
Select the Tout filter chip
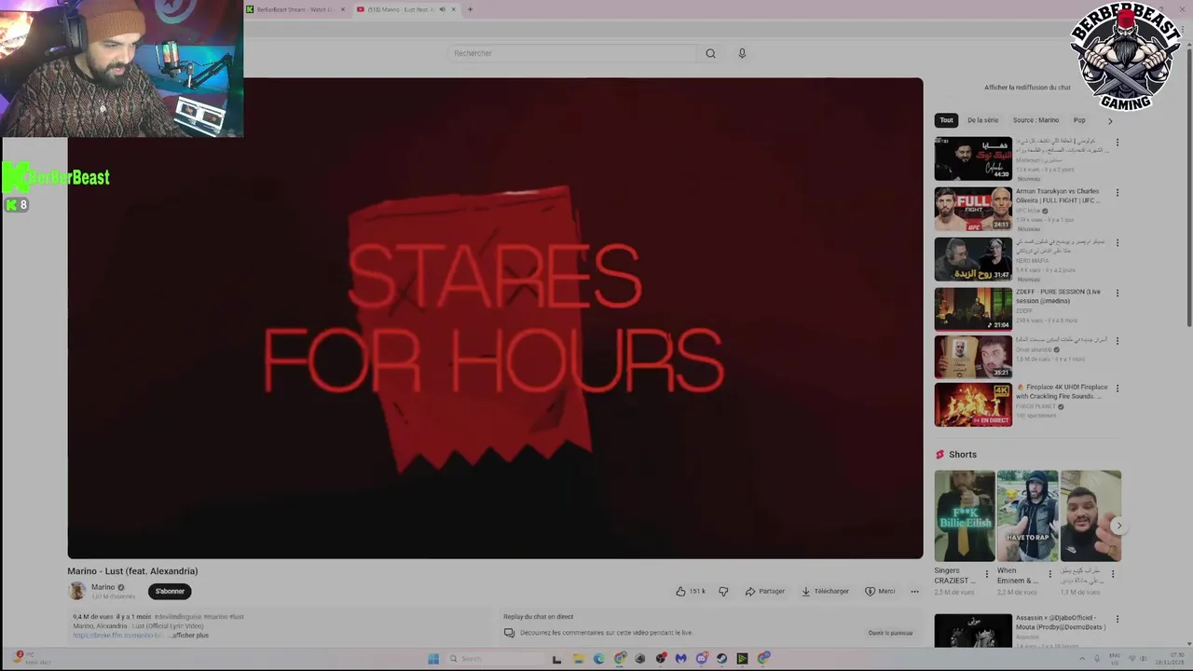(x=947, y=120)
